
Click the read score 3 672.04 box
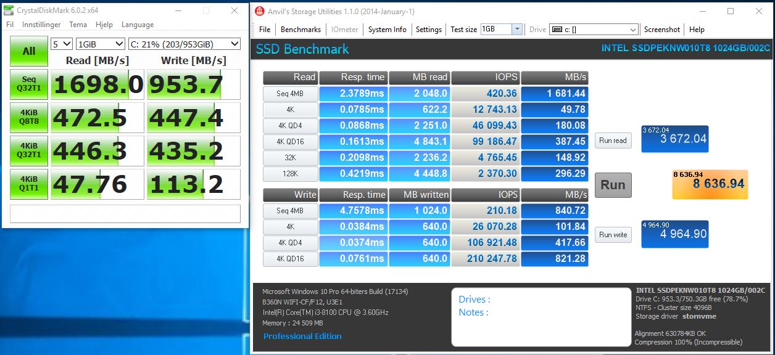(675, 139)
